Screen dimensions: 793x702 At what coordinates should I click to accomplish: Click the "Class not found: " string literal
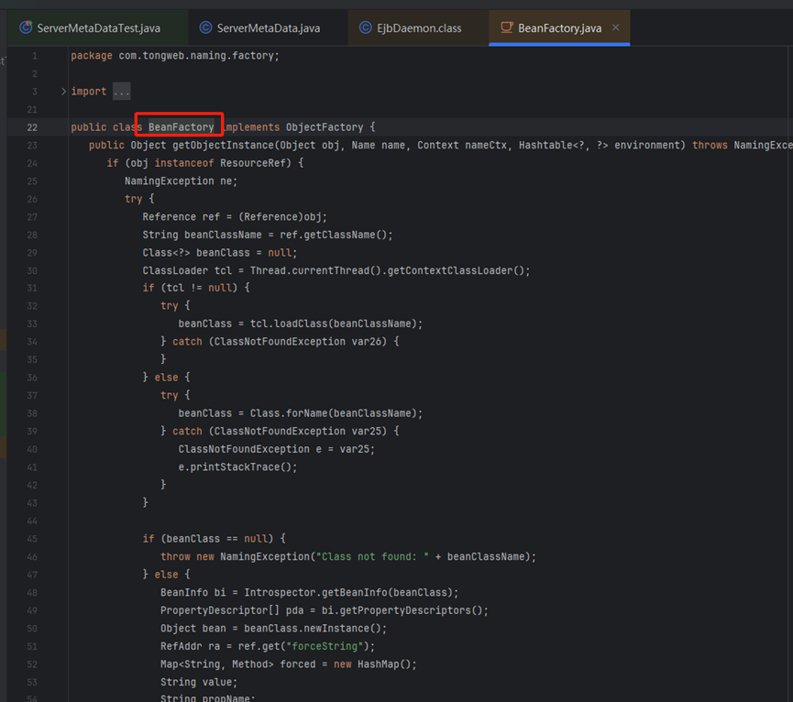tap(375, 556)
